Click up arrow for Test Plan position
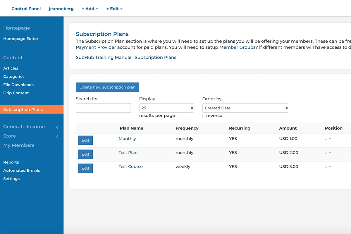This screenshot has height=234, width=351. (x=326, y=153)
